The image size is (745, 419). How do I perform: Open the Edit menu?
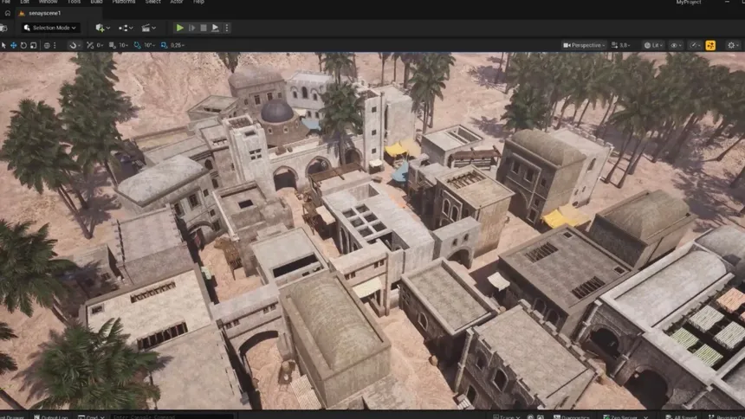[x=25, y=2]
